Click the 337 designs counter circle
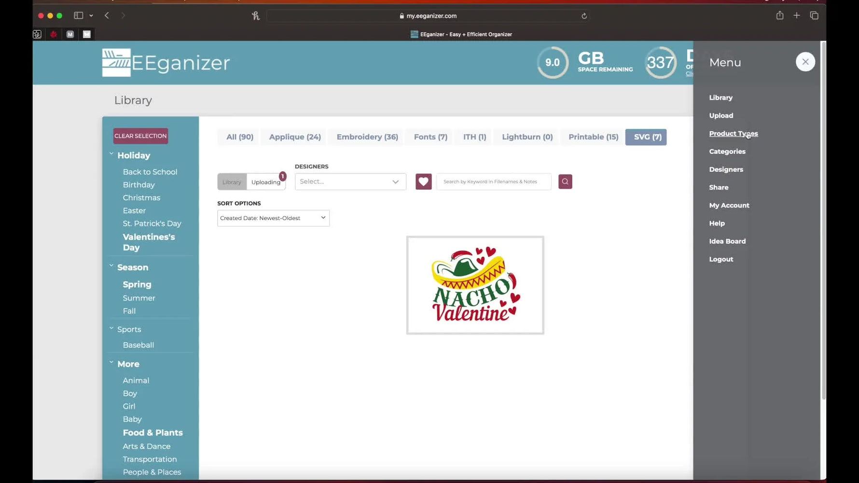This screenshot has height=483, width=859. (660, 62)
